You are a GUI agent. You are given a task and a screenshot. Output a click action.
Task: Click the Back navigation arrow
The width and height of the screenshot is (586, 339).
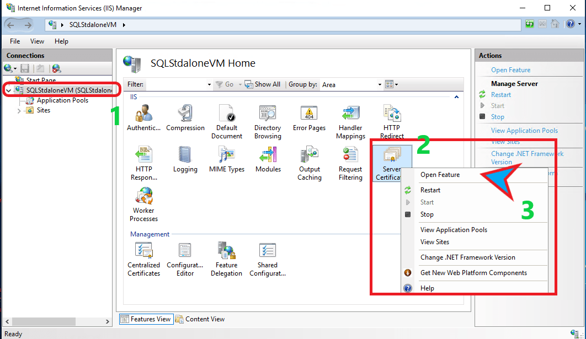[x=11, y=25]
